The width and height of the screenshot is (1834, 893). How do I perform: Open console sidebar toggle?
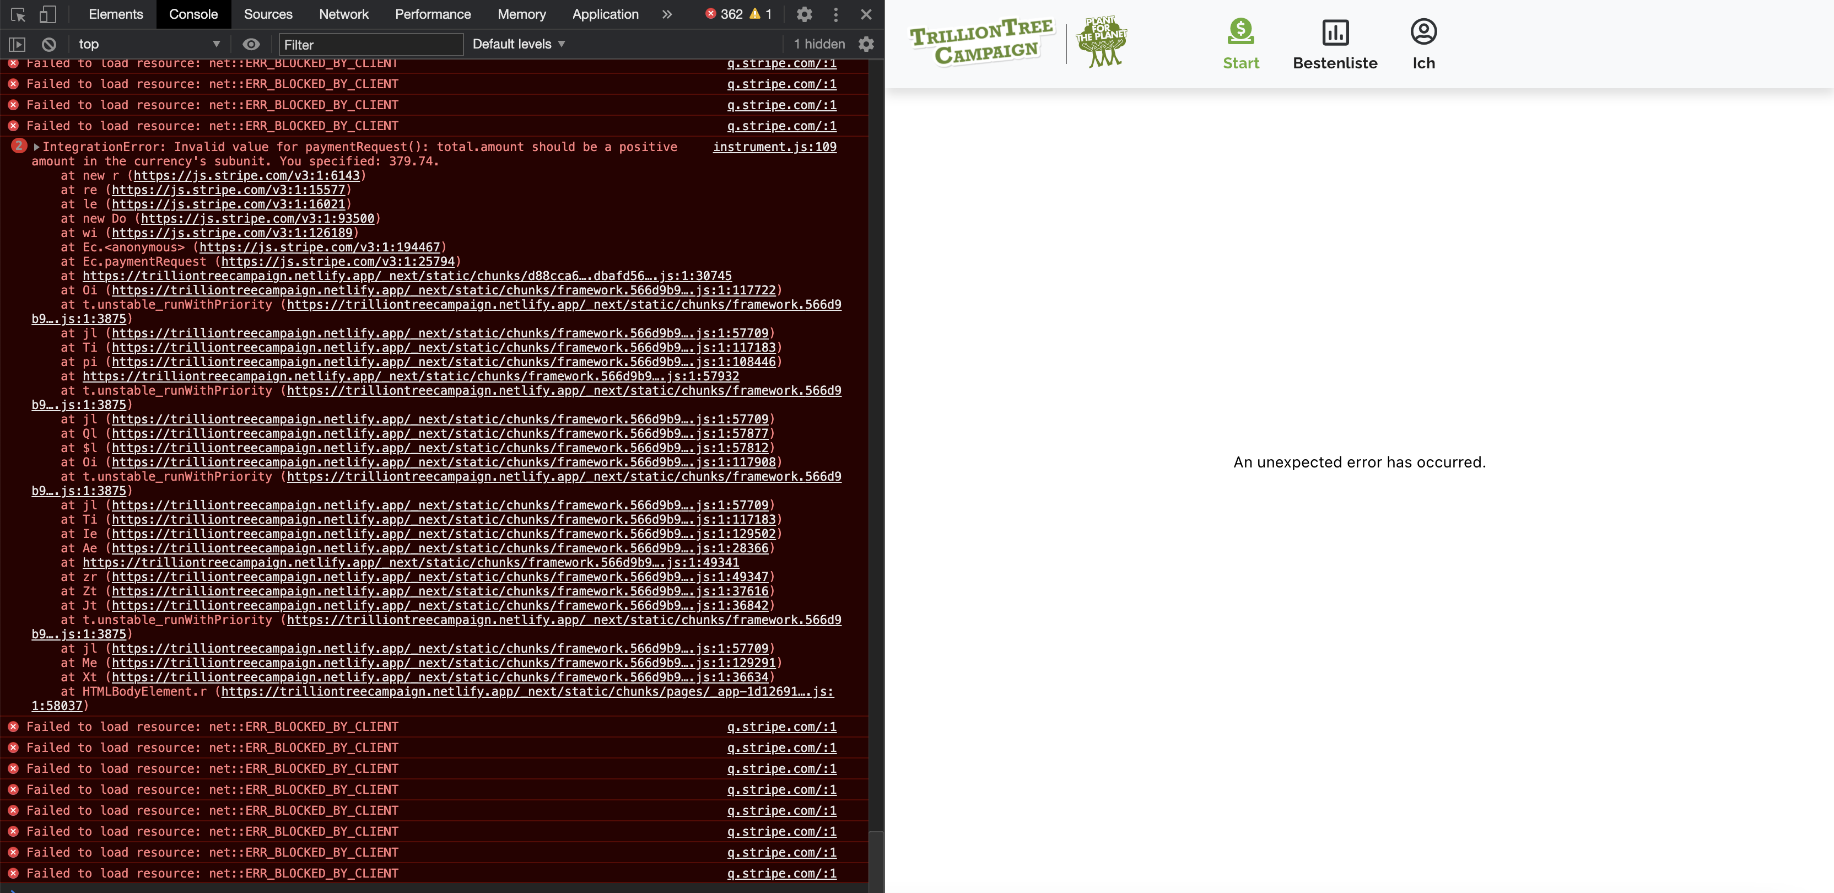point(17,44)
